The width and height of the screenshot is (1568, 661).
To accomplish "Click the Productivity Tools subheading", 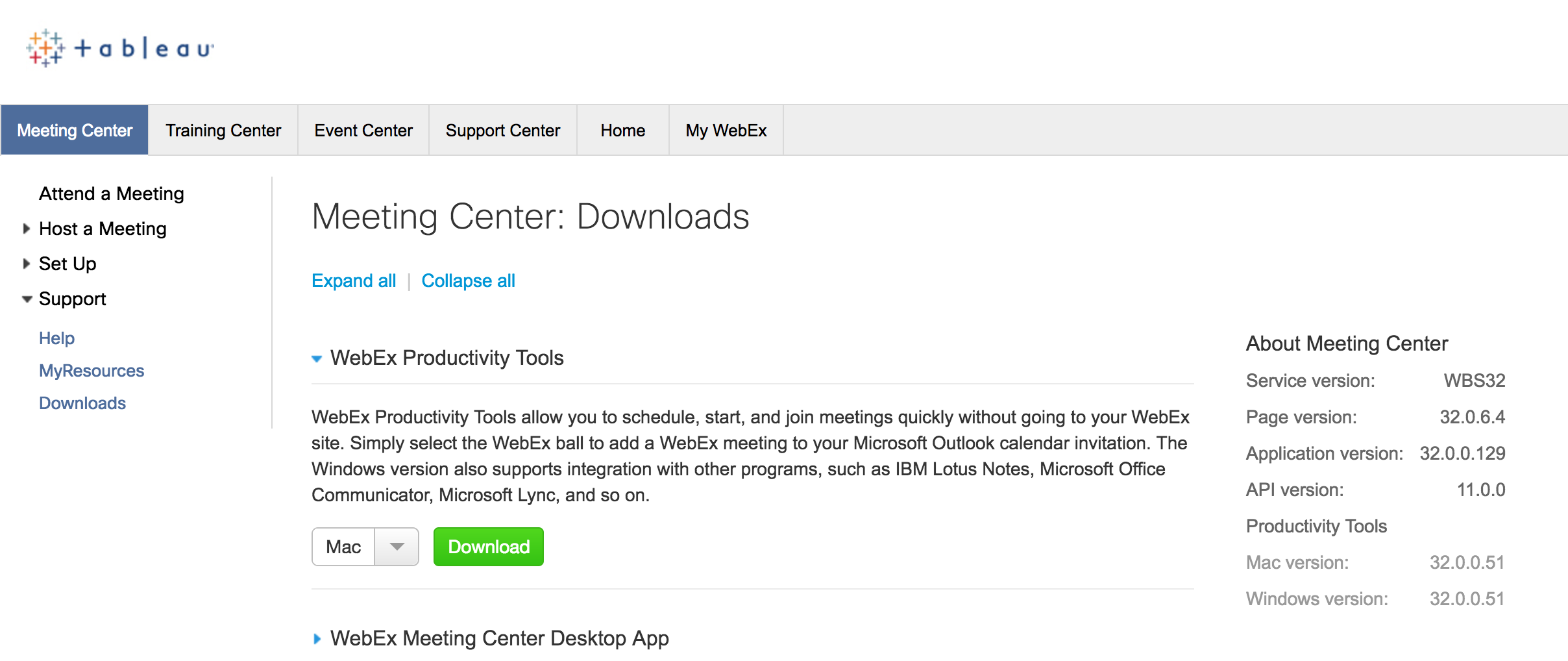I will coord(1316,526).
